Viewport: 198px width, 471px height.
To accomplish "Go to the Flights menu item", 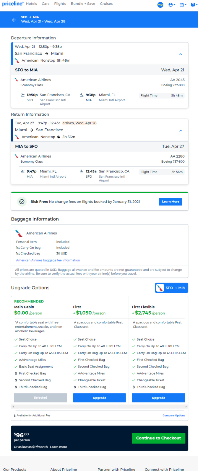I will pyautogui.click(x=60, y=4).
